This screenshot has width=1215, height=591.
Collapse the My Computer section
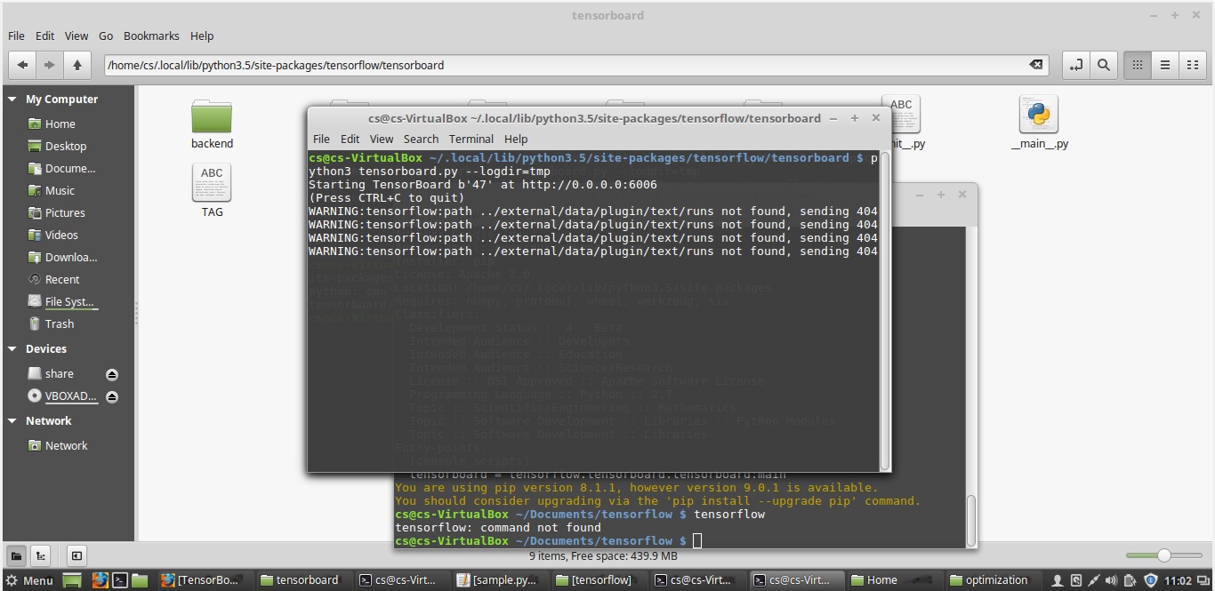click(11, 99)
